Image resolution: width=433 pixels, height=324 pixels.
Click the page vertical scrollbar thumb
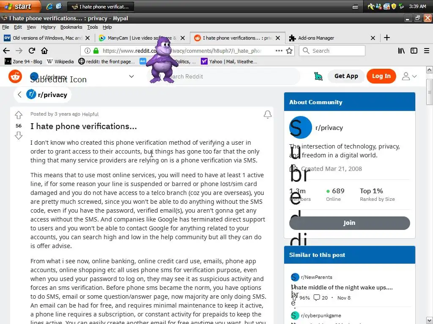(x=430, y=92)
